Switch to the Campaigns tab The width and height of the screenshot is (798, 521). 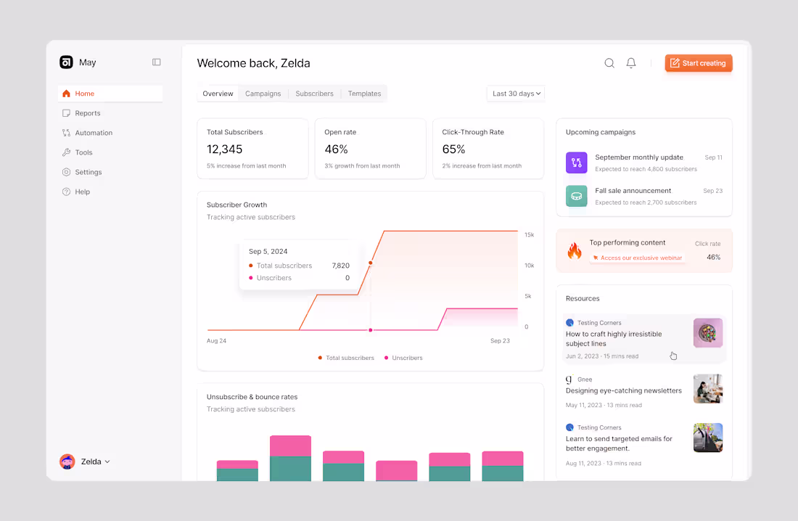coord(263,93)
